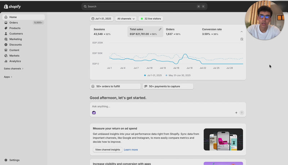Click the plus icon in Ask box
This screenshot has width=288, height=165.
tap(236, 113)
